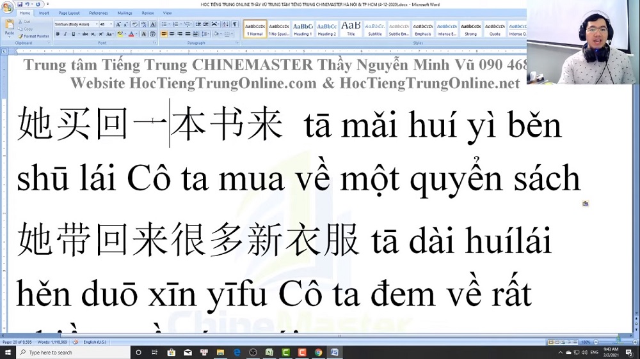640x359 pixels.
Task: Open paragraph shading color
Action: 216,34
